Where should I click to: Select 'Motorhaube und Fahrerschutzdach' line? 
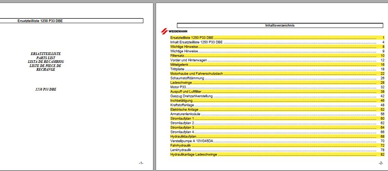point(277,74)
